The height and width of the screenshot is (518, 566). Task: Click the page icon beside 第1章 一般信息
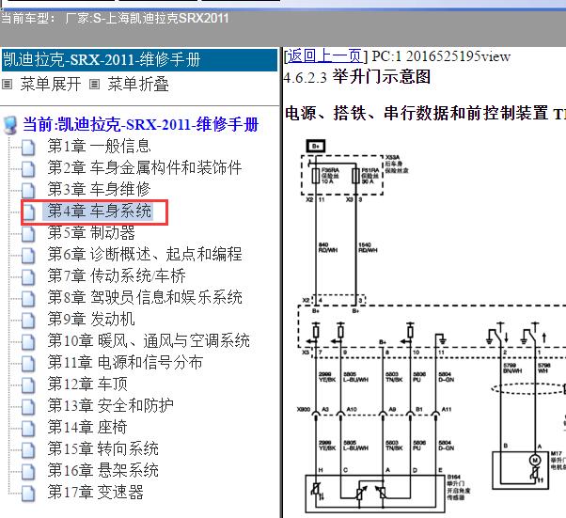pyautogui.click(x=28, y=148)
